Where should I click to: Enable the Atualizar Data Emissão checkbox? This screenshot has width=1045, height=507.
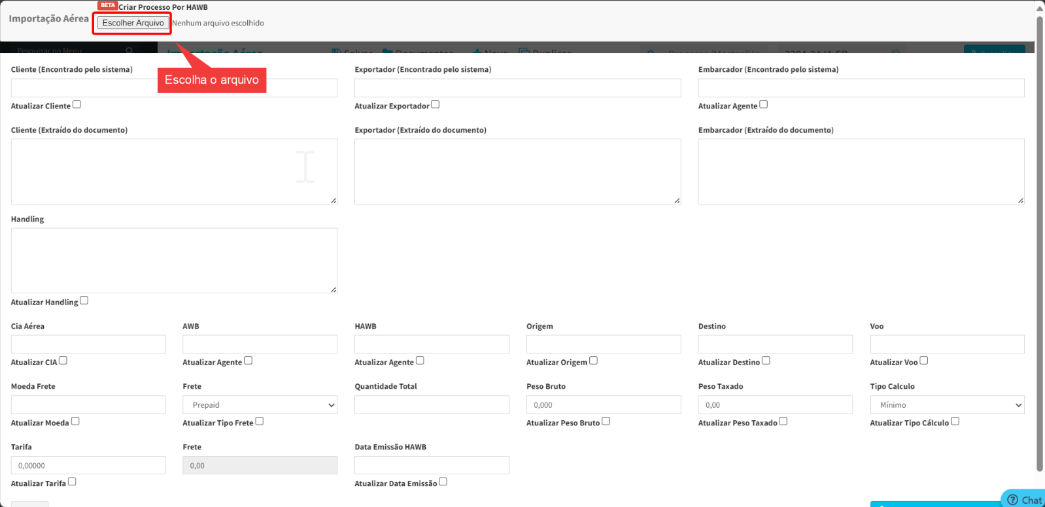pyautogui.click(x=443, y=482)
